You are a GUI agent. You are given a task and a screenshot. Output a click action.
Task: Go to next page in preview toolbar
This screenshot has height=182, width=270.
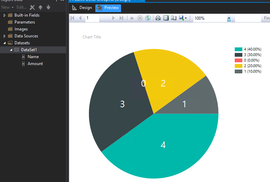113,18
